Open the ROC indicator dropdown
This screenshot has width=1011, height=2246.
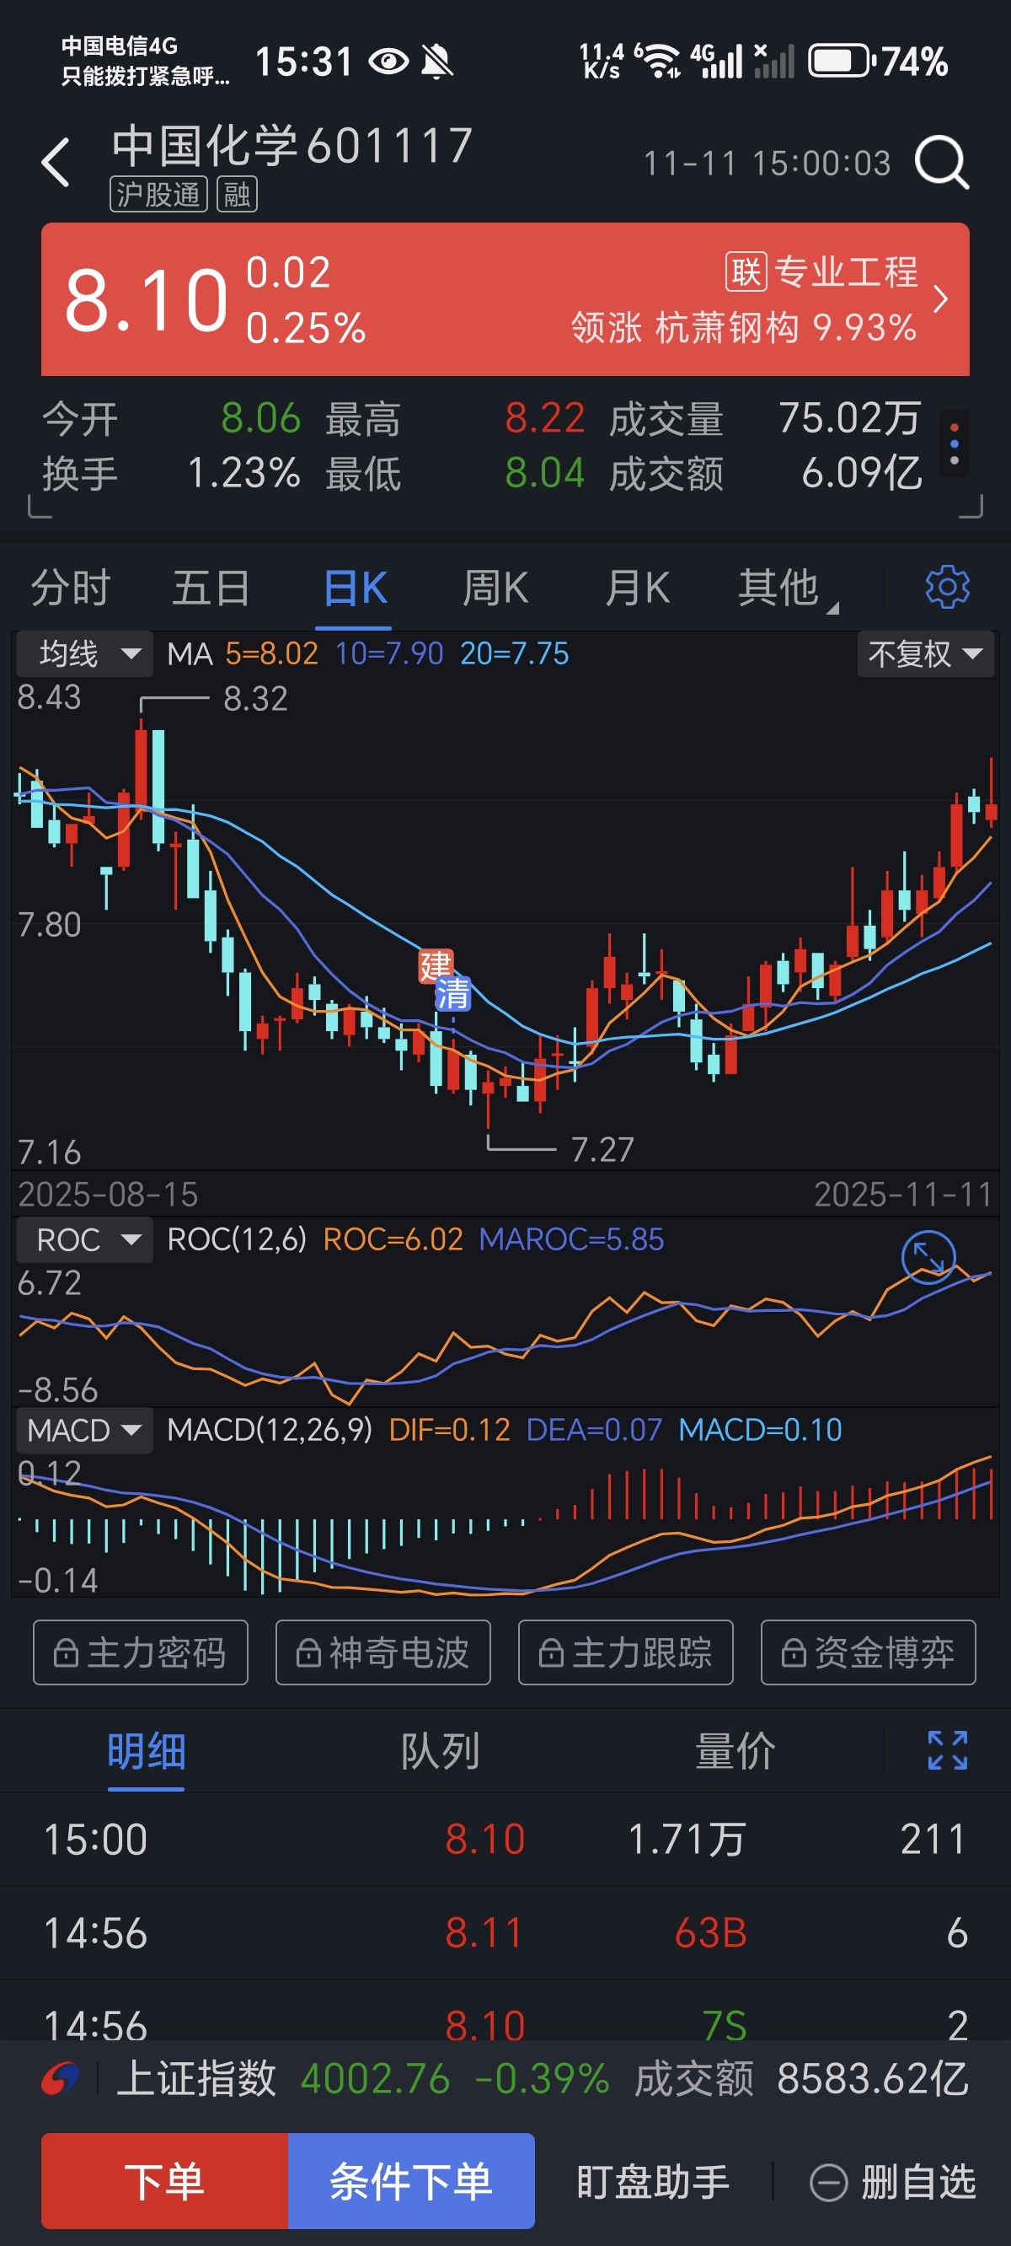pos(85,1240)
